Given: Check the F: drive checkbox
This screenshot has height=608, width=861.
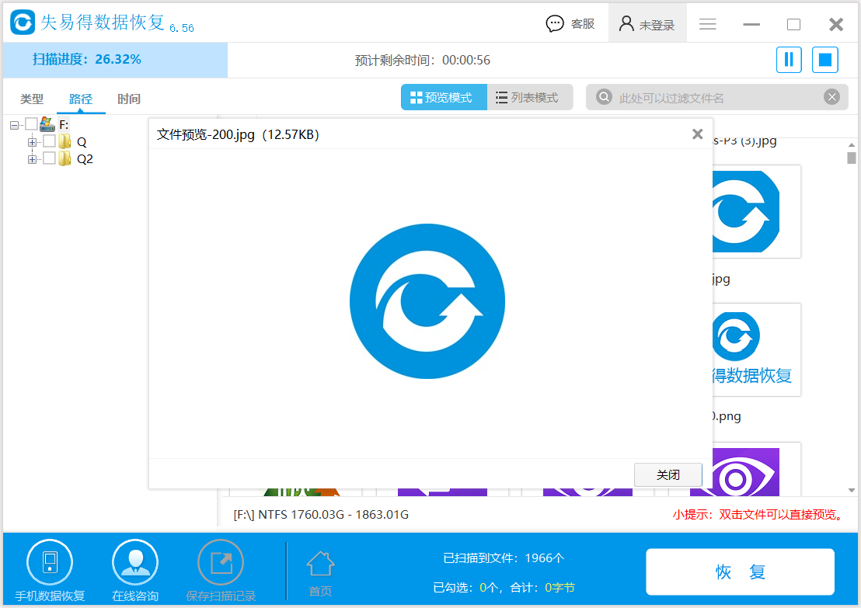Looking at the screenshot, I should tap(31, 124).
